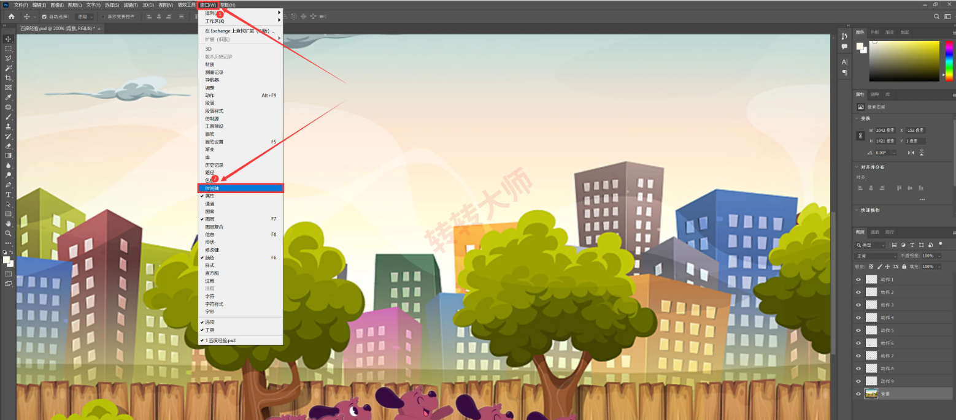Toggle the 自动选择 checkbox
The width and height of the screenshot is (956, 420).
click(x=44, y=17)
